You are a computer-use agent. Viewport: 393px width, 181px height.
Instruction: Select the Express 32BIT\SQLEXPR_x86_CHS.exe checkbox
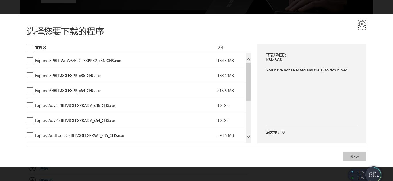30,76
